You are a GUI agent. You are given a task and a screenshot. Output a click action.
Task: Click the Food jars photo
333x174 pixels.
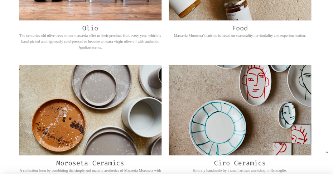(240, 10)
